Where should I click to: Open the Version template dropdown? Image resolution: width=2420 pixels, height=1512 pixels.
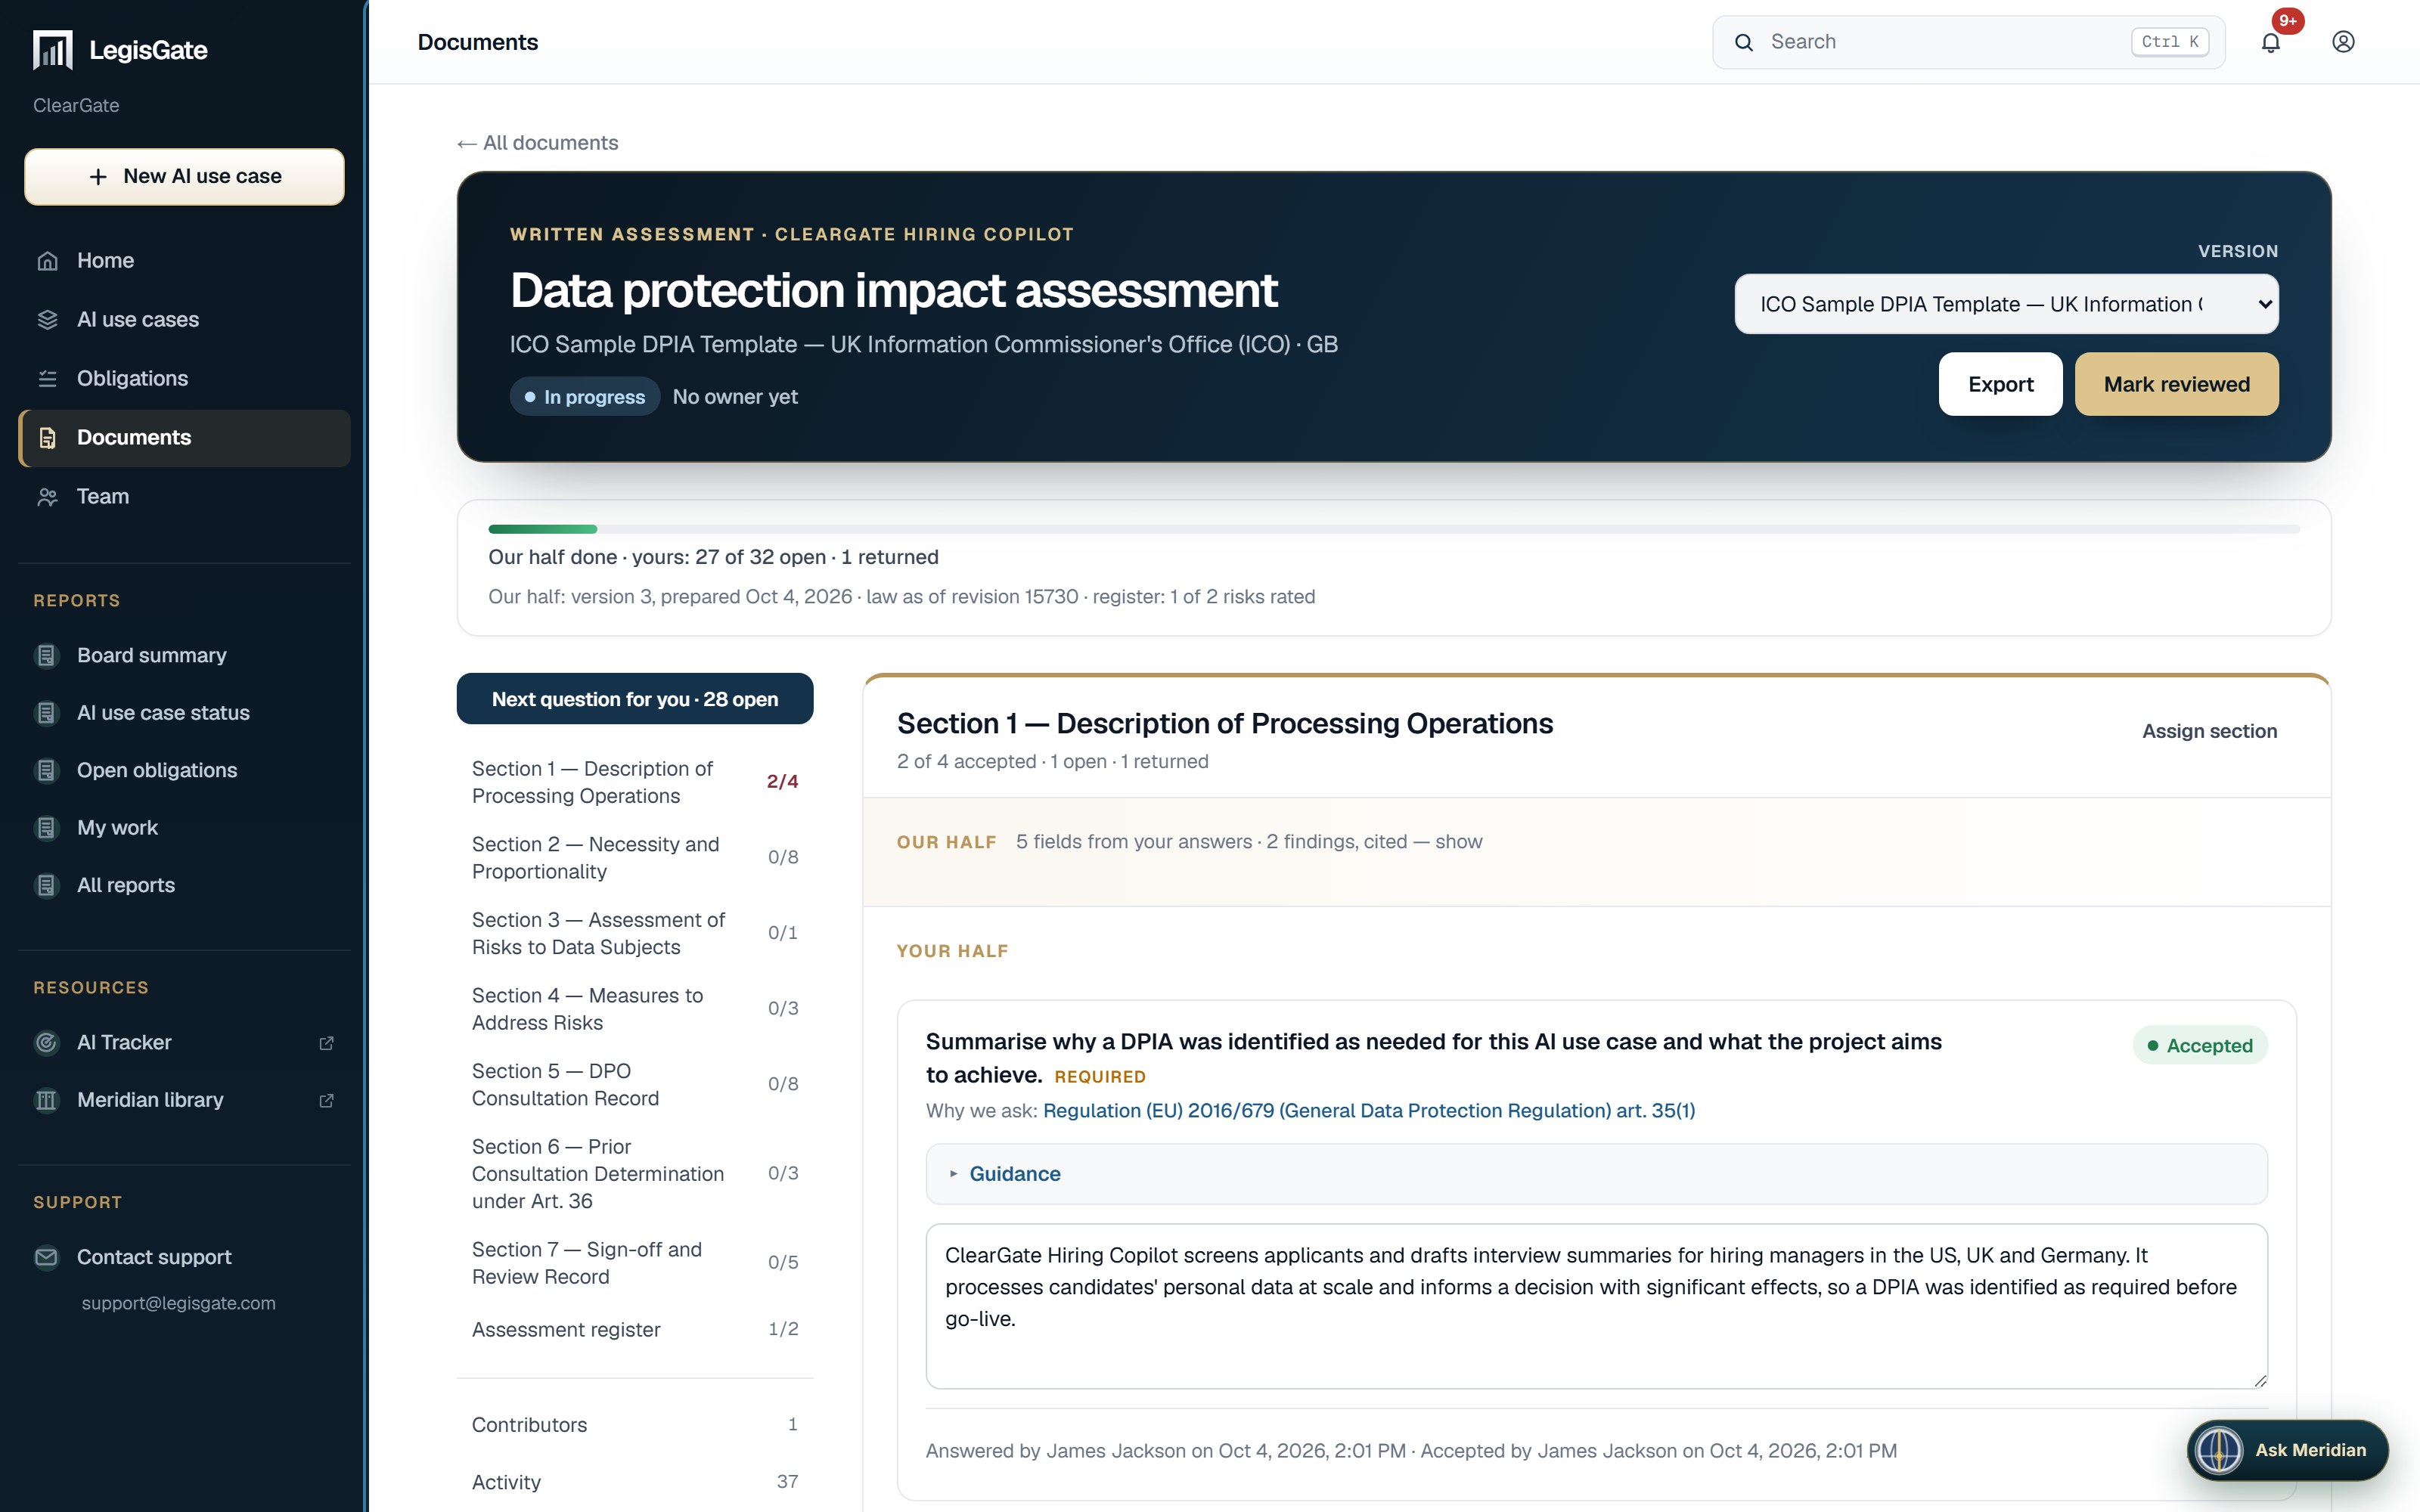(x=2006, y=304)
